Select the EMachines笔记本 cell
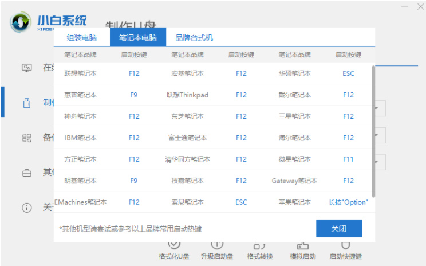 81,202
